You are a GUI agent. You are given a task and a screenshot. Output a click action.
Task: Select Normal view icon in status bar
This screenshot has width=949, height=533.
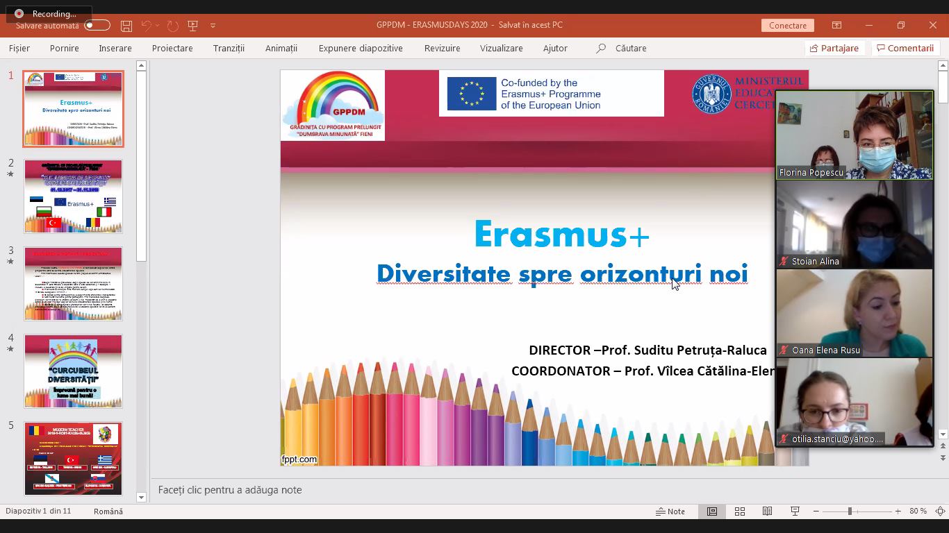(x=712, y=511)
